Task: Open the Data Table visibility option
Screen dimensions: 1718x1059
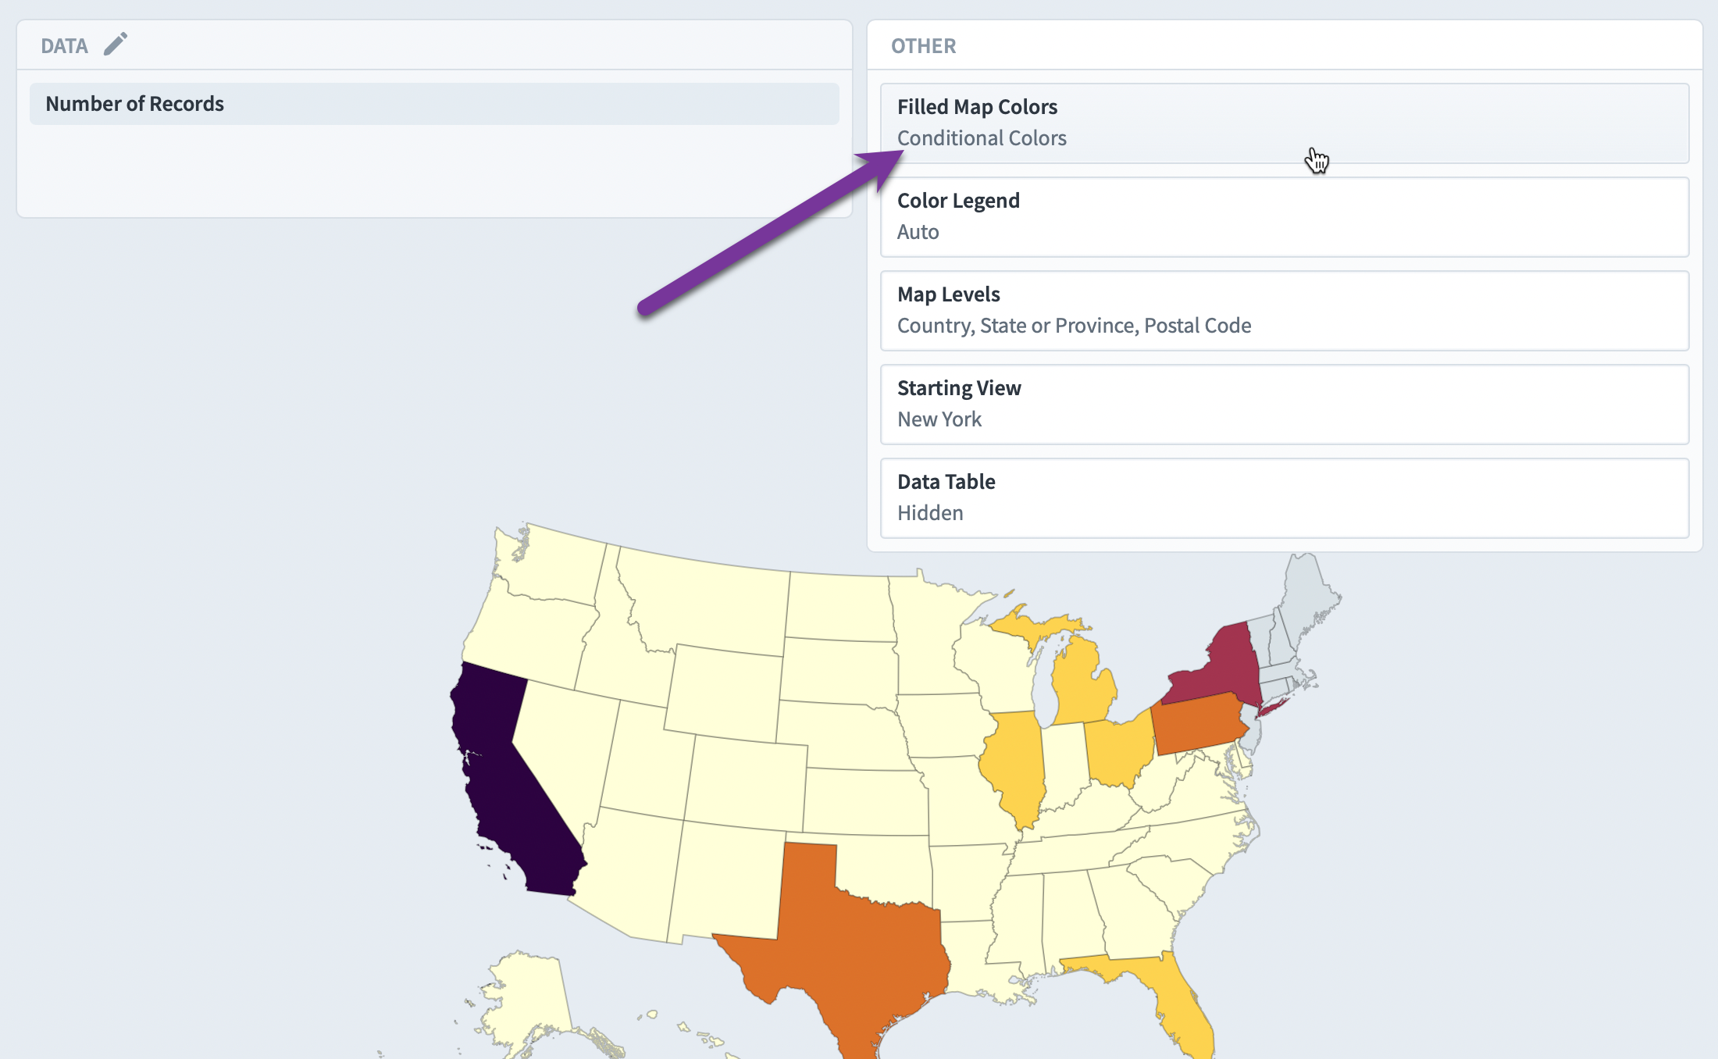Action: [x=1285, y=498]
